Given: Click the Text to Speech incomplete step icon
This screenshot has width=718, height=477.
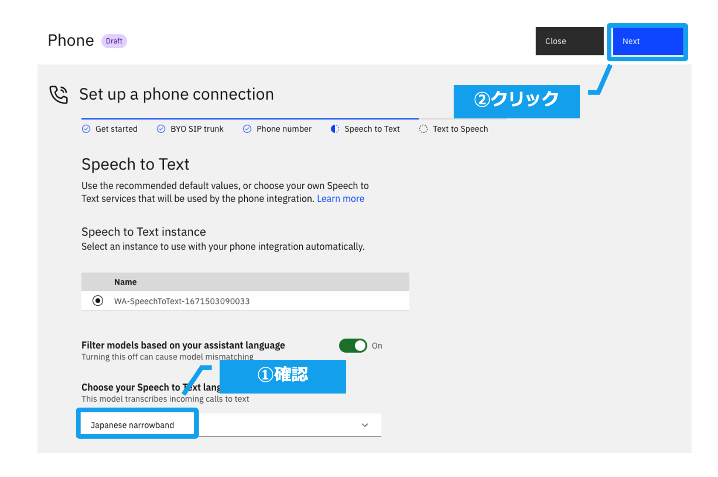Looking at the screenshot, I should (423, 129).
